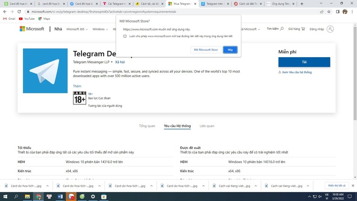The height and width of the screenshot is (201, 357).
Task: Open Word from the taskbar
Action: click(60, 196)
